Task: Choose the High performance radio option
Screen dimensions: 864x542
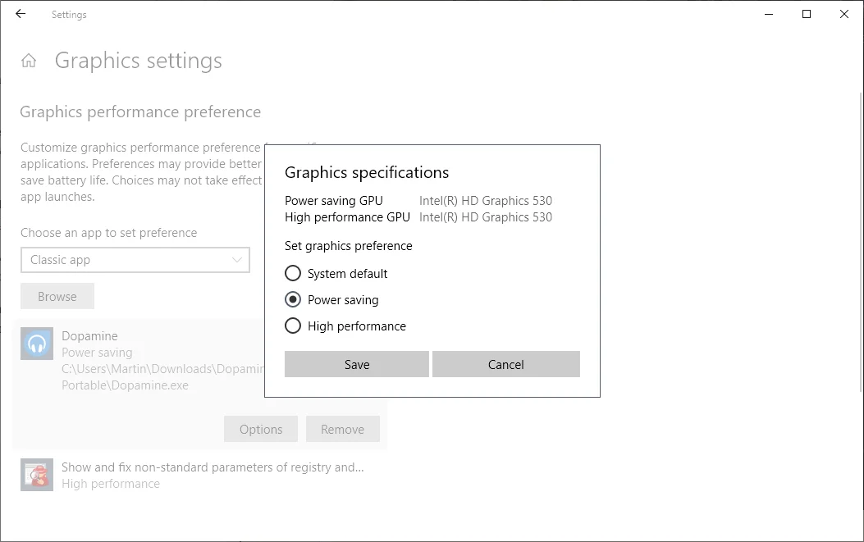Action: (x=293, y=326)
